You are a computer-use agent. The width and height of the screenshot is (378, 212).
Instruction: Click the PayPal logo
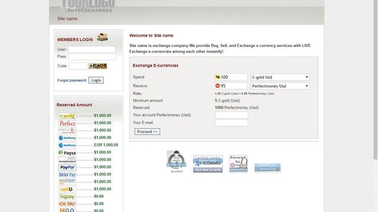[67, 167]
